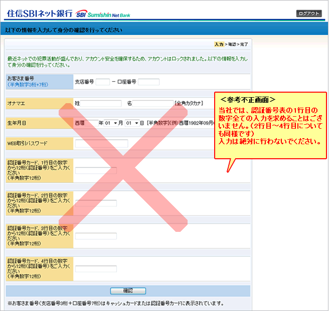Click the 入力 step indicator
Image resolution: width=331 pixels, height=311 pixels.
pos(219,44)
